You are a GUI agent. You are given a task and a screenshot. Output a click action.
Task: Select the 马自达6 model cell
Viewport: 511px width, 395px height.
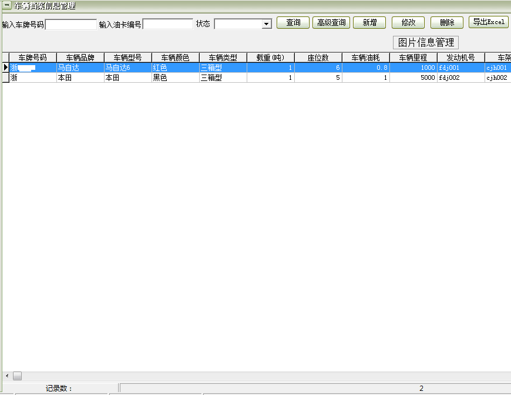[128, 67]
